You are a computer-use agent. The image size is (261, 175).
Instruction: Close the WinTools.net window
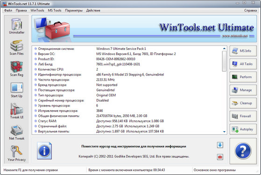tap(253, 2)
